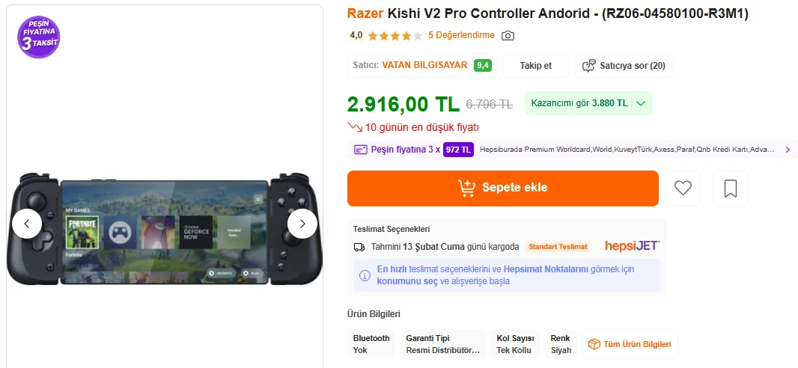
Task: Click the heart favorite icon
Action: [x=683, y=188]
